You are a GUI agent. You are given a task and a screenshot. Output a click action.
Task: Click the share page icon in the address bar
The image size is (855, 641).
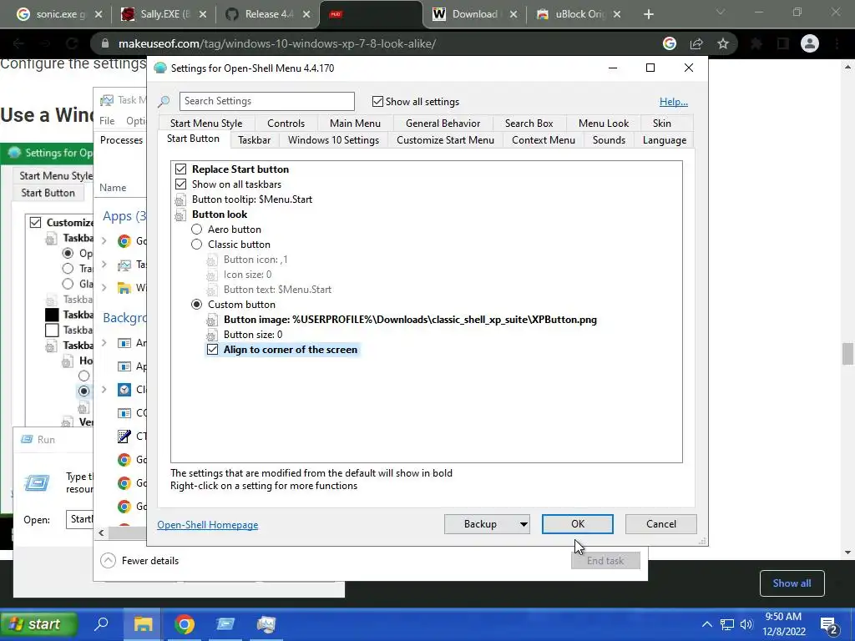click(x=696, y=43)
